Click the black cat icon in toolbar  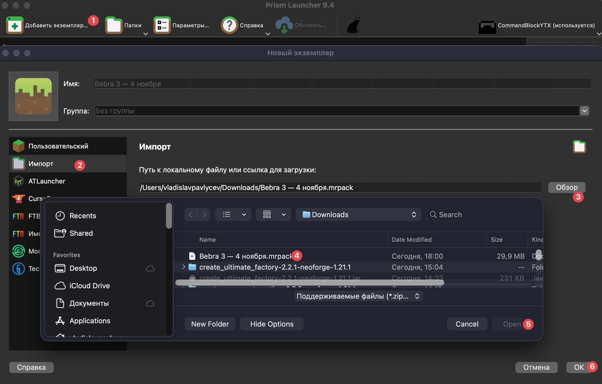[353, 25]
